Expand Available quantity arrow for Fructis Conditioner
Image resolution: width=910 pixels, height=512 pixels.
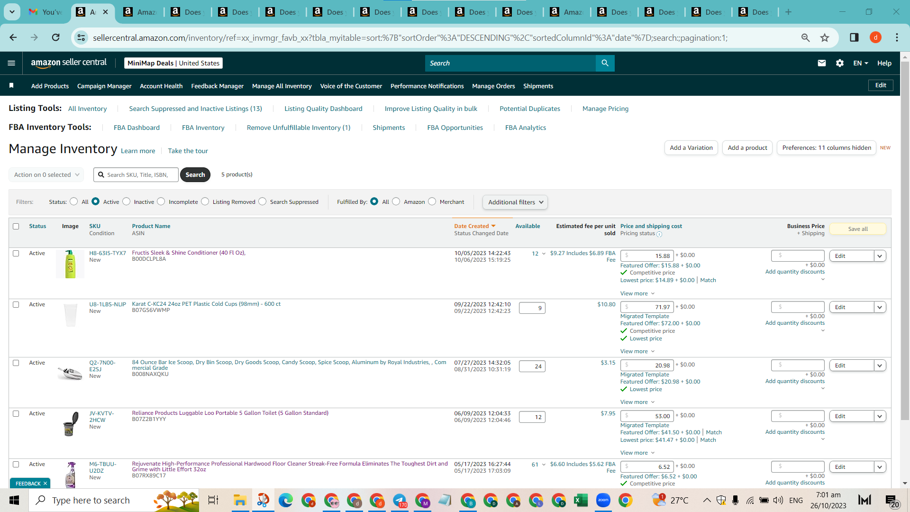[544, 254]
